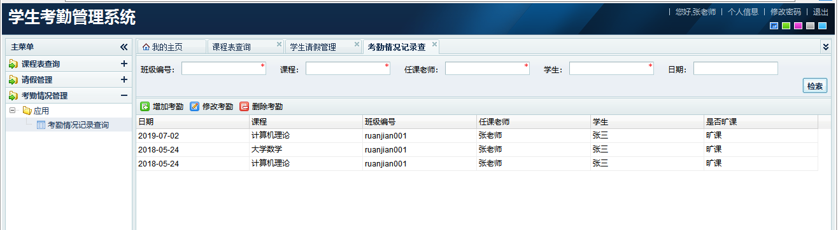This screenshot has width=838, height=230.
Task: Collapse the 考勤情况管理 menu section
Action: 124,96
